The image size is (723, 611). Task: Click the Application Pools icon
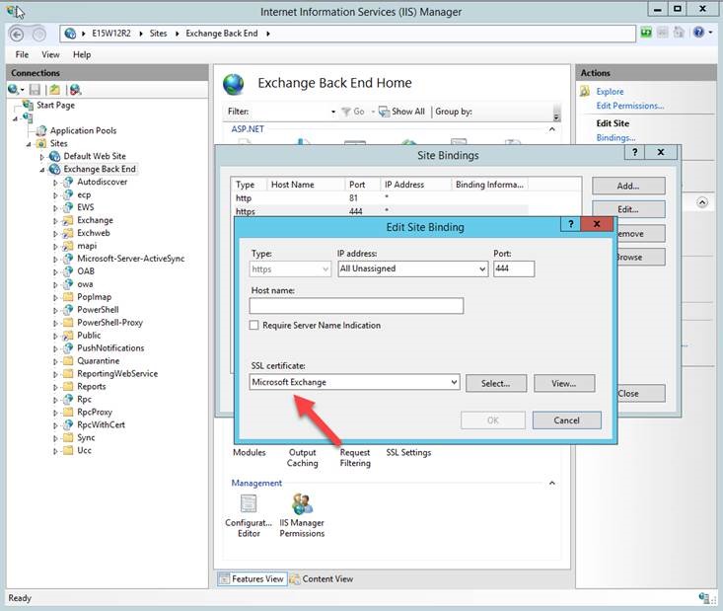click(x=41, y=130)
